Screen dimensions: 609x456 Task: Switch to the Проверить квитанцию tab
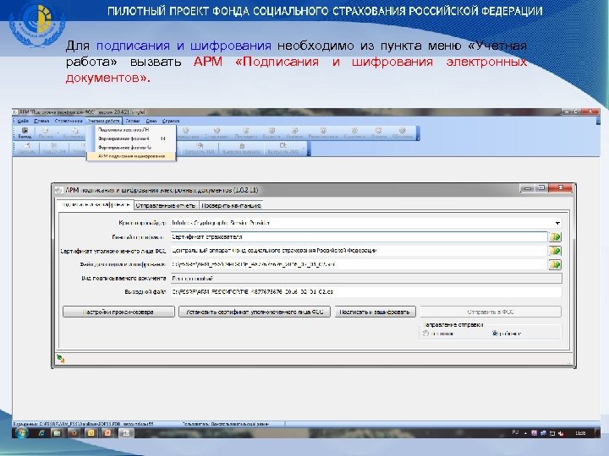click(231, 205)
